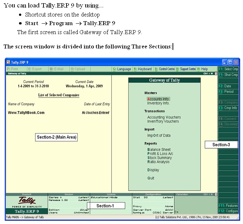This screenshot has height=224, width=243.
Task: Click the current date Wednesday, 1 Apr, 2009
Action: point(84,86)
